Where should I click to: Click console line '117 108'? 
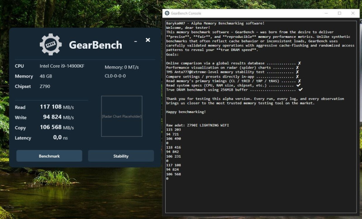click(x=173, y=165)
